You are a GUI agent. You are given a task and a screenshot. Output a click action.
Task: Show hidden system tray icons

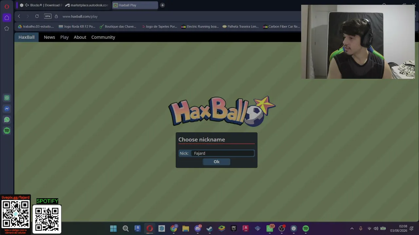352,228
